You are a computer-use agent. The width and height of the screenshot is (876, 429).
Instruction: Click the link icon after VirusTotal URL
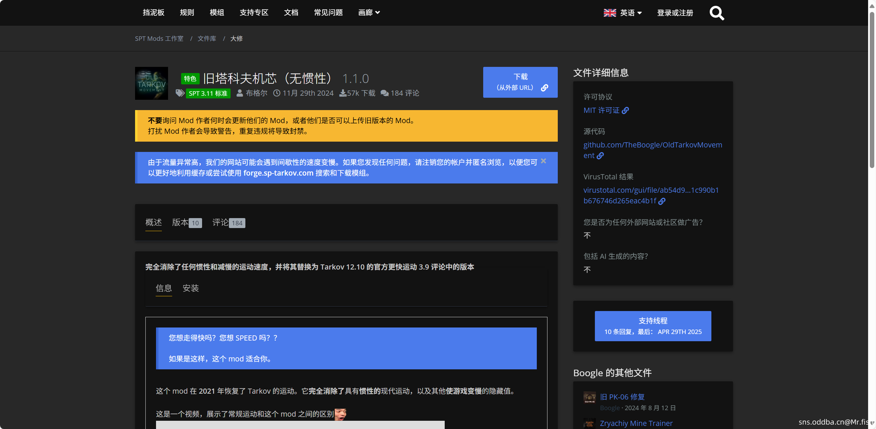pyautogui.click(x=662, y=201)
